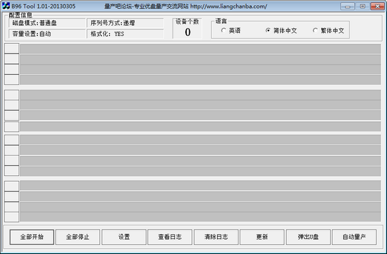Click 弹出U盘 (Eject USB) button
The width and height of the screenshot is (387, 254).
tap(308, 237)
